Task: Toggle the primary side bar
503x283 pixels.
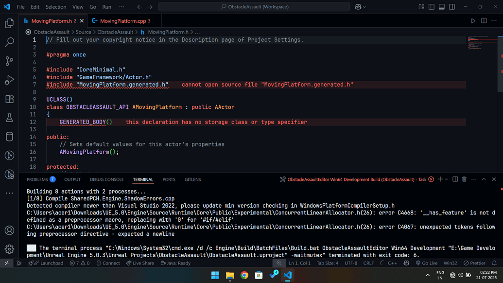Action: click(x=431, y=7)
